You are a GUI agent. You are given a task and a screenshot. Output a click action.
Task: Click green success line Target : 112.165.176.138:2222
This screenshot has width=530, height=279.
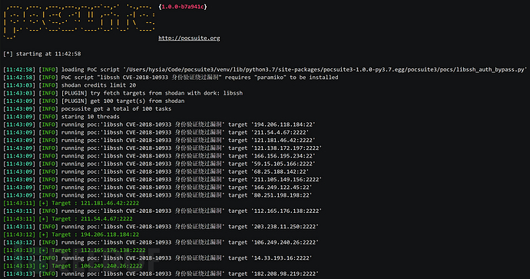[x=75, y=251]
